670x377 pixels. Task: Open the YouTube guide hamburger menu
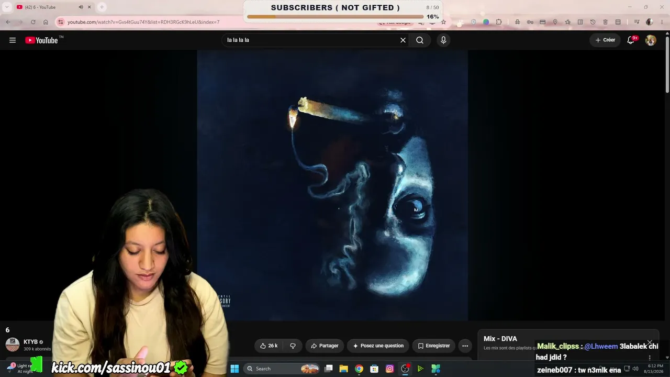(13, 40)
